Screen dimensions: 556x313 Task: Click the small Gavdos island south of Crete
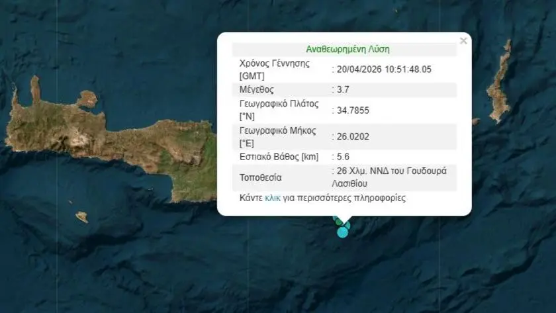82,216
